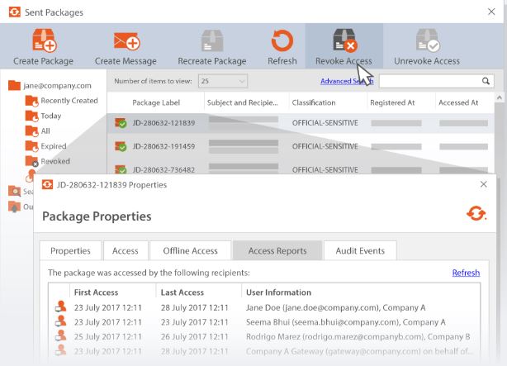
Task: Click the Today folder icon
Action: (x=31, y=116)
